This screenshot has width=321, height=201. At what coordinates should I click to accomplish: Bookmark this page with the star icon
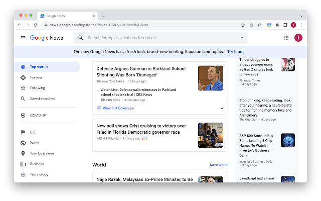(x=259, y=25)
